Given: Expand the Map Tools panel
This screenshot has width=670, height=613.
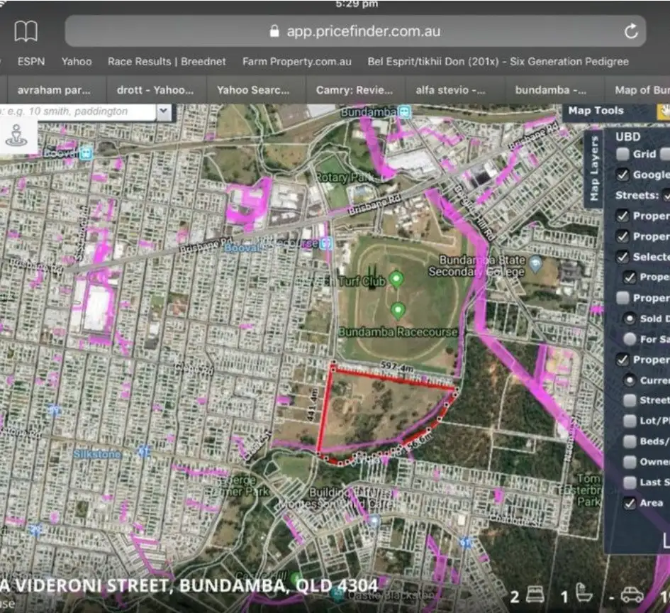Looking at the screenshot, I should pyautogui.click(x=596, y=111).
